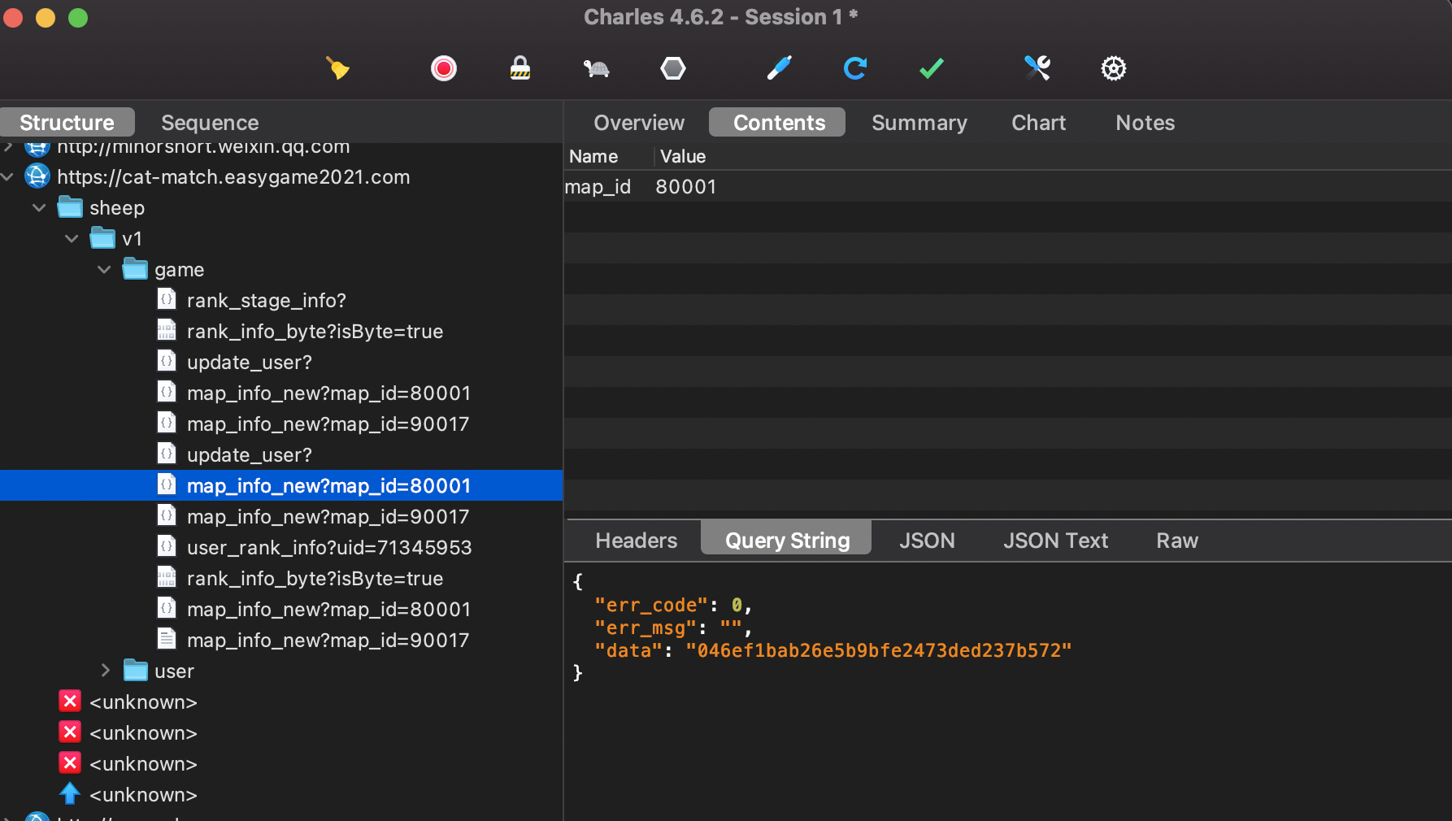Screen dimensions: 1452x821
Task: Open Compose mode with the pencil icon
Action: (778, 68)
